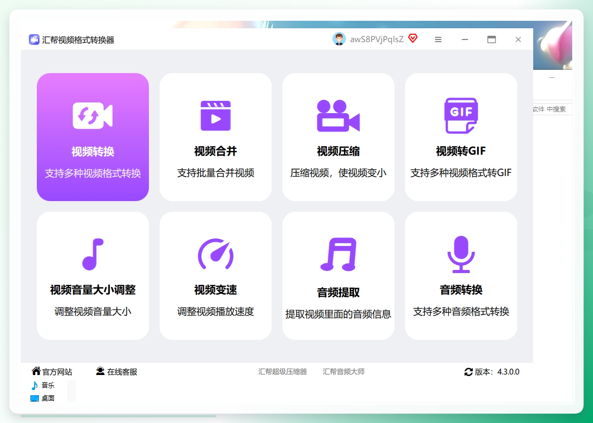
Task: Click the customer service headset icon
Action: [x=100, y=371]
